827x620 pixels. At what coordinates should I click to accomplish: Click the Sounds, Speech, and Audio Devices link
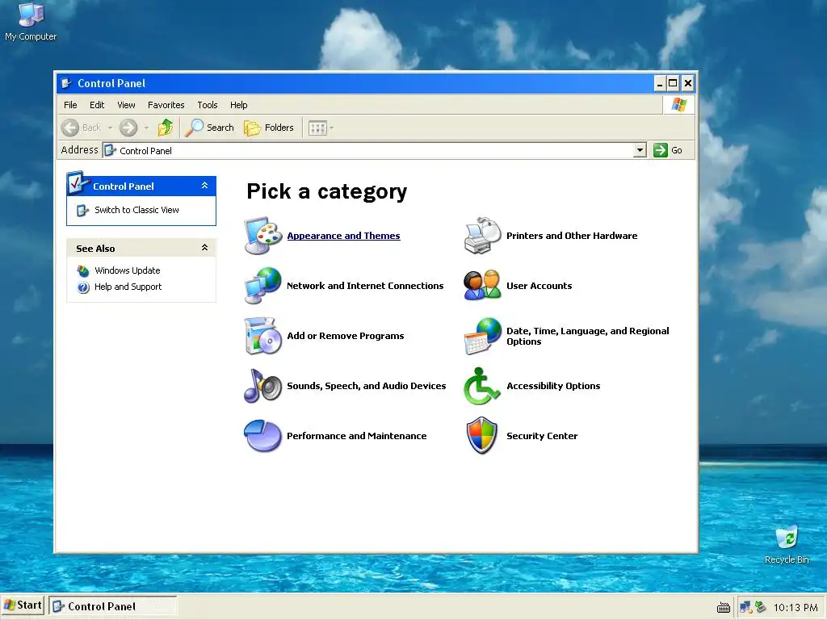click(x=366, y=386)
